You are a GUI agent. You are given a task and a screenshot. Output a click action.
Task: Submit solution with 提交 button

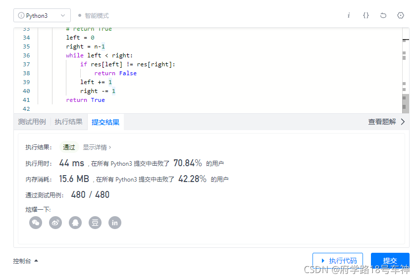pyautogui.click(x=390, y=260)
